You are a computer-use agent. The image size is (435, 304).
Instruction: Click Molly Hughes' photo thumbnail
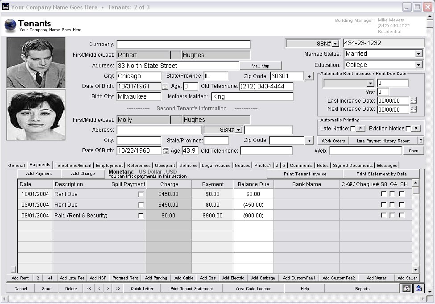36,115
